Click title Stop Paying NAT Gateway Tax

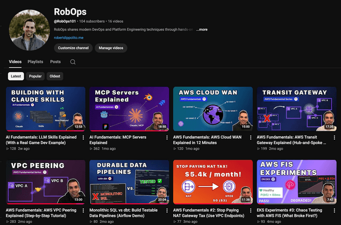tap(209, 213)
